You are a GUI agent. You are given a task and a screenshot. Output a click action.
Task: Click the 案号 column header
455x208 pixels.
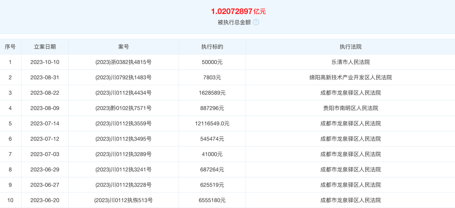click(123, 47)
